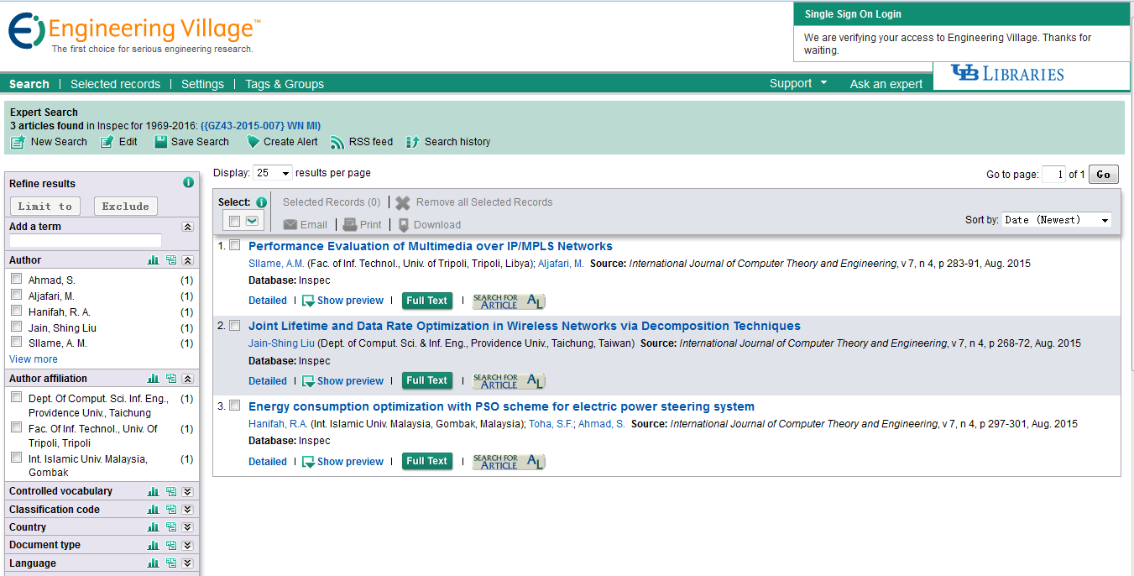Click the UB Libraries logo
This screenshot has width=1134, height=576.
(x=1007, y=74)
